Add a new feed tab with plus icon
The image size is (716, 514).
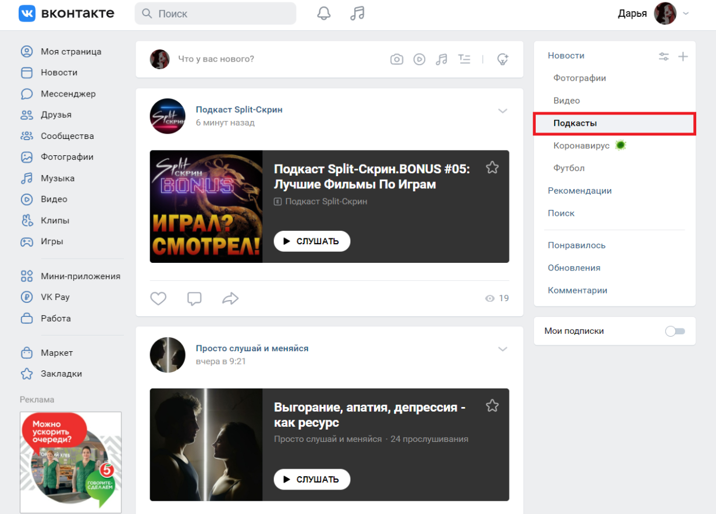tap(683, 56)
